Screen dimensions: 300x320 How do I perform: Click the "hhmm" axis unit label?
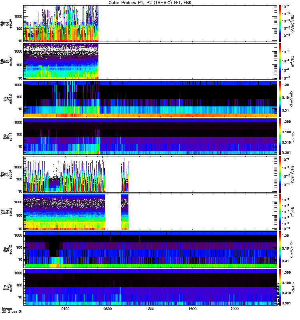coord(7,309)
